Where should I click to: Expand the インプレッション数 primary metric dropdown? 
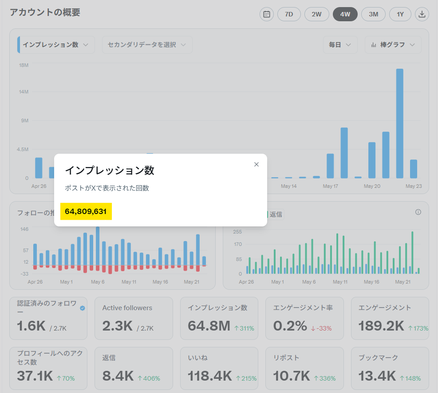pos(56,45)
